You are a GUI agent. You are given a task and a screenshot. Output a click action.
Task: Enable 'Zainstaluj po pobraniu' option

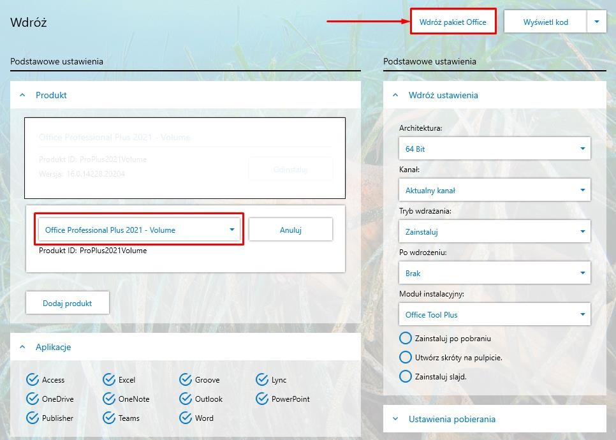(406, 338)
